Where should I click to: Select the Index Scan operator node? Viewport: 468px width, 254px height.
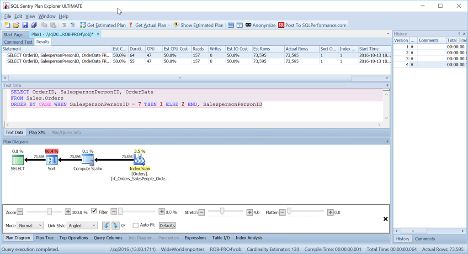click(x=139, y=160)
